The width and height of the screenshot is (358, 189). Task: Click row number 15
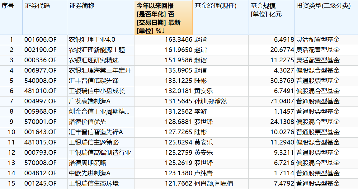pyautogui.click(x=12, y=183)
